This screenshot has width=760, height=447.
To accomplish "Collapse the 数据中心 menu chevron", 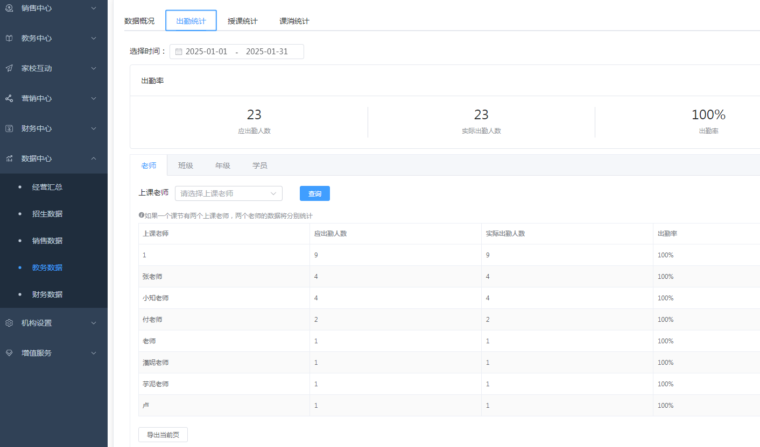I will pyautogui.click(x=94, y=158).
